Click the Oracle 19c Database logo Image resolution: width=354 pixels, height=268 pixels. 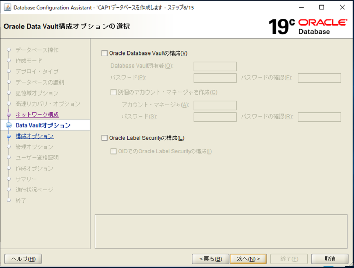click(x=307, y=27)
